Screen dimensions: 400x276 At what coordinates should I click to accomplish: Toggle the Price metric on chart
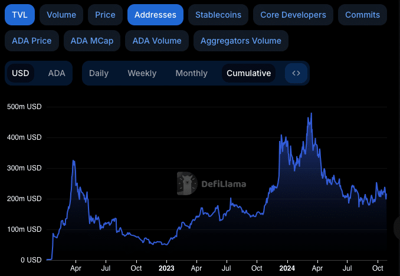(105, 14)
